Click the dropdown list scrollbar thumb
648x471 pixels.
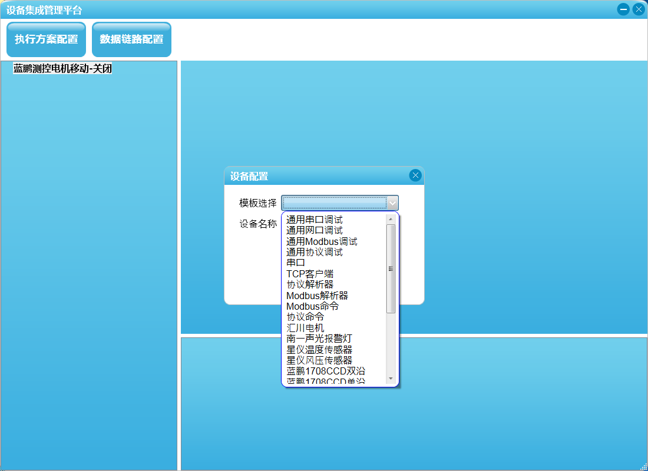click(391, 268)
